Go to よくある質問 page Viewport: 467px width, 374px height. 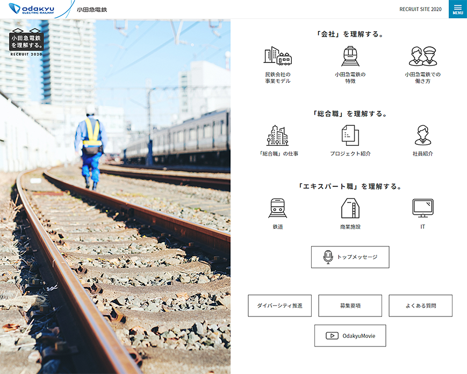[x=420, y=306]
